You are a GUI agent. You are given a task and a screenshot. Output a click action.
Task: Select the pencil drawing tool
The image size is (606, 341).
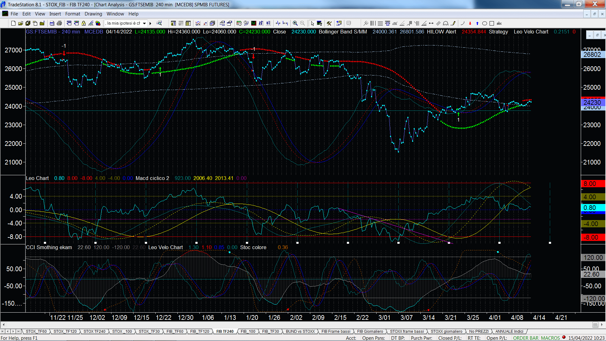coord(453,23)
